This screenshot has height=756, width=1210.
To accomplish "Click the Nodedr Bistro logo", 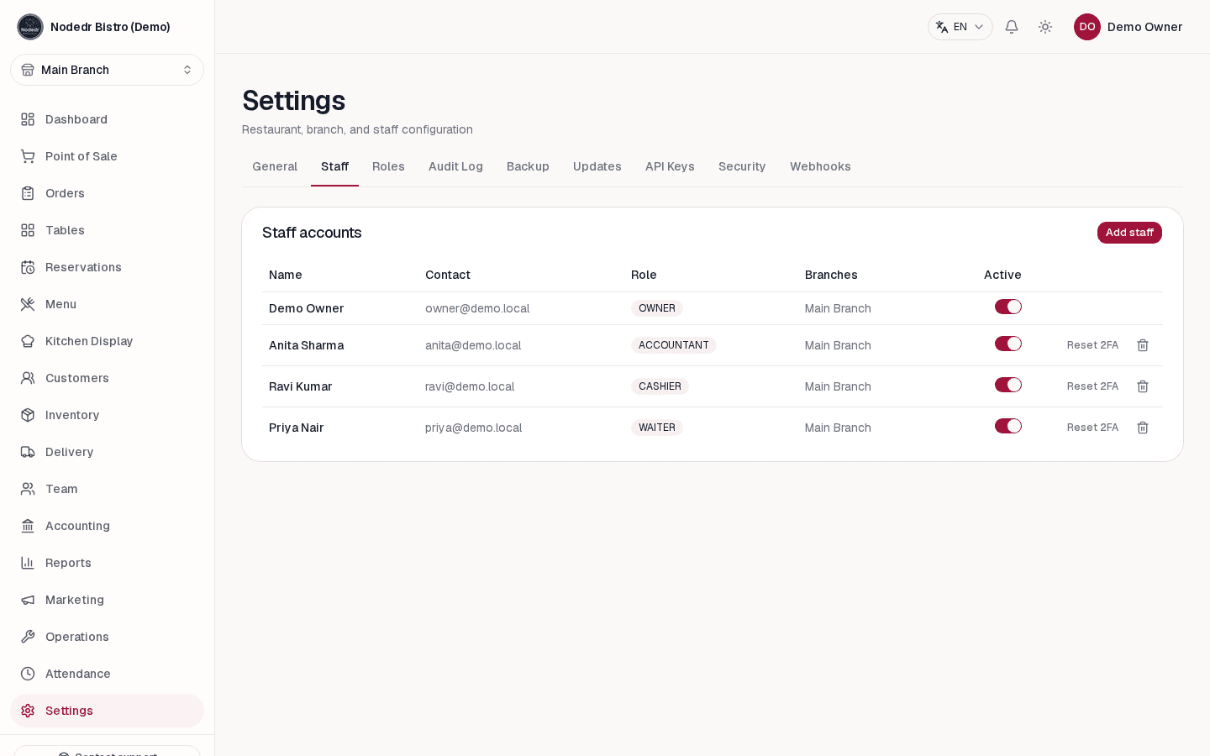I will pos(30,27).
